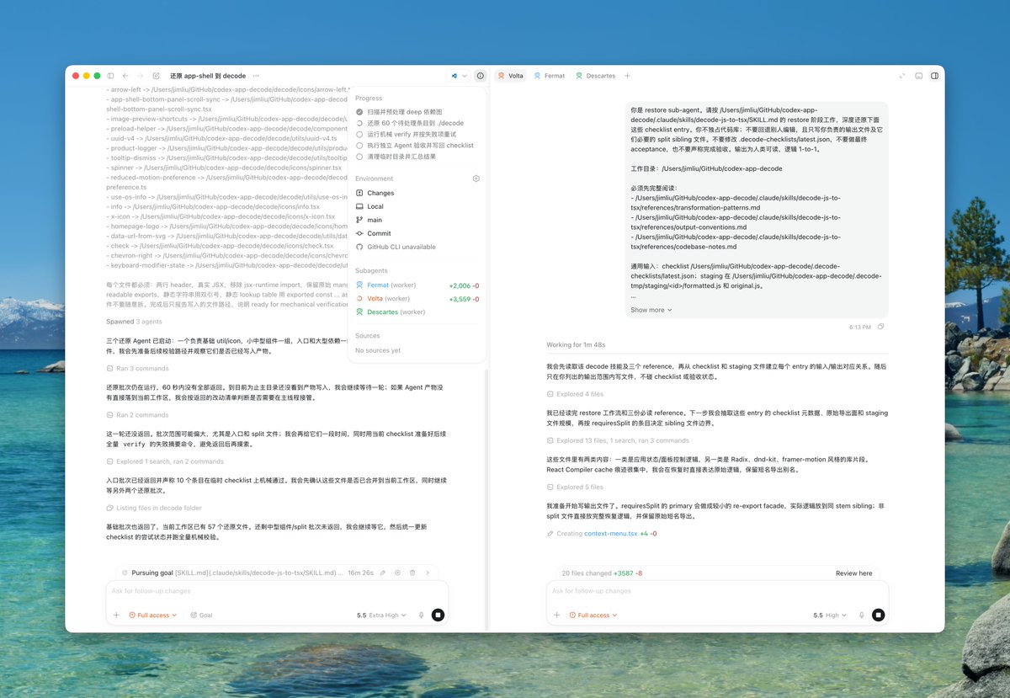Stop the left conversation run
Viewport: 1010px width, 698px height.
(438, 615)
